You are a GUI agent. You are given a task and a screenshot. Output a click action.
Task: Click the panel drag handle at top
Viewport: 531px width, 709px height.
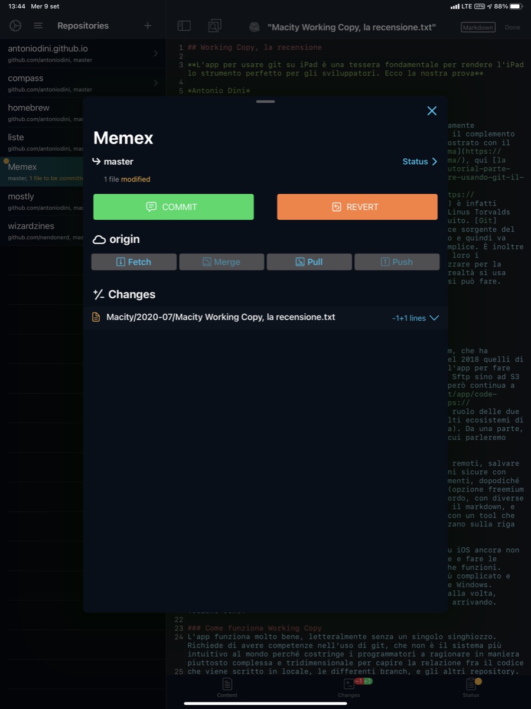pos(266,102)
